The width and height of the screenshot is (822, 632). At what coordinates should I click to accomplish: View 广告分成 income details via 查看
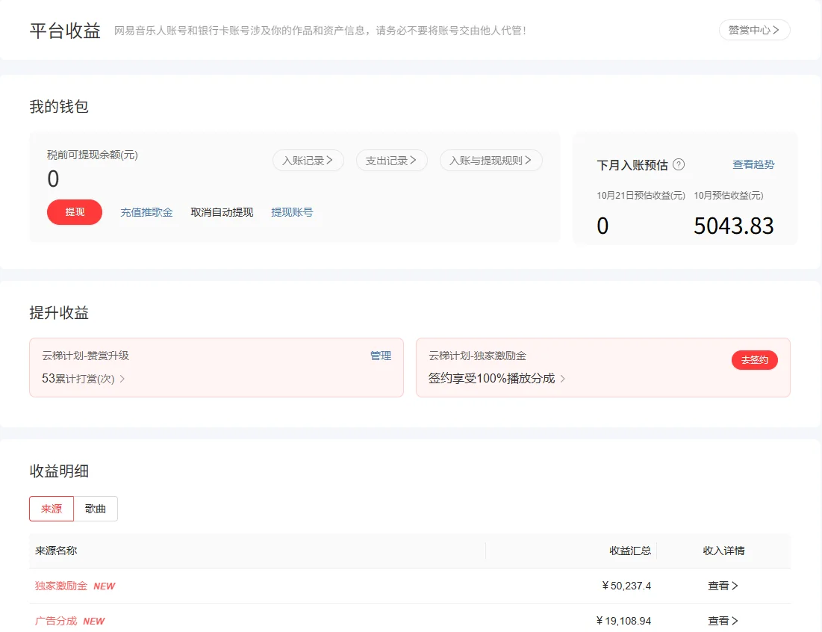[722, 621]
